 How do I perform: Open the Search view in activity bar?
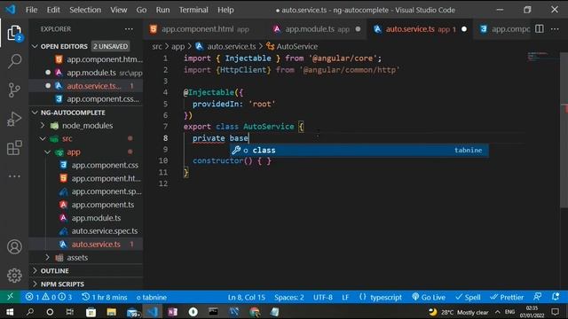(x=14, y=61)
